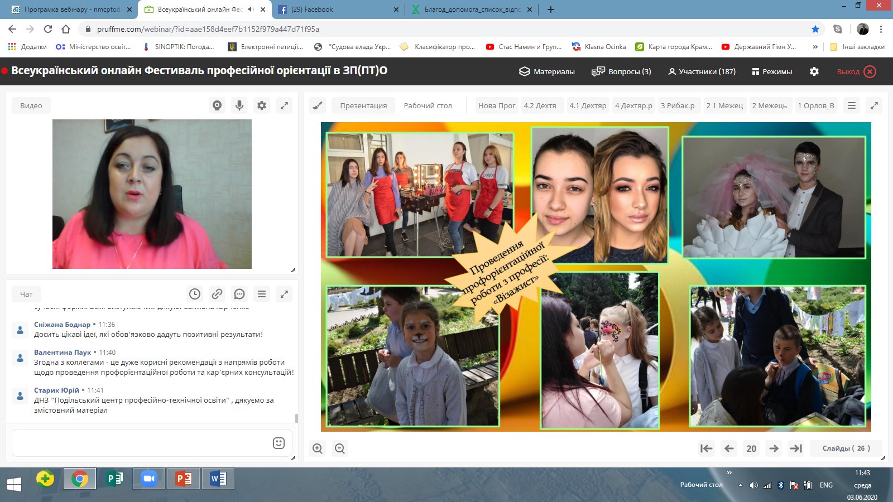Zoom in on the slide
The height and width of the screenshot is (502, 893).
(318, 448)
